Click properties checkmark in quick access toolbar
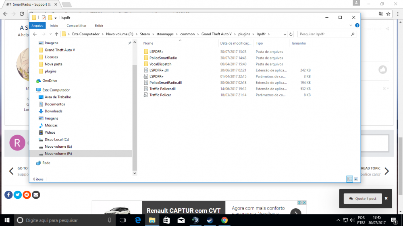The image size is (403, 226). (x=44, y=18)
